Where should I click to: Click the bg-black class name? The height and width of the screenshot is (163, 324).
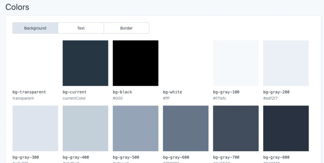122,92
